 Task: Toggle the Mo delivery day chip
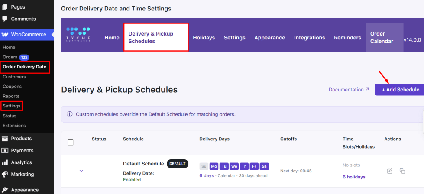(214, 166)
